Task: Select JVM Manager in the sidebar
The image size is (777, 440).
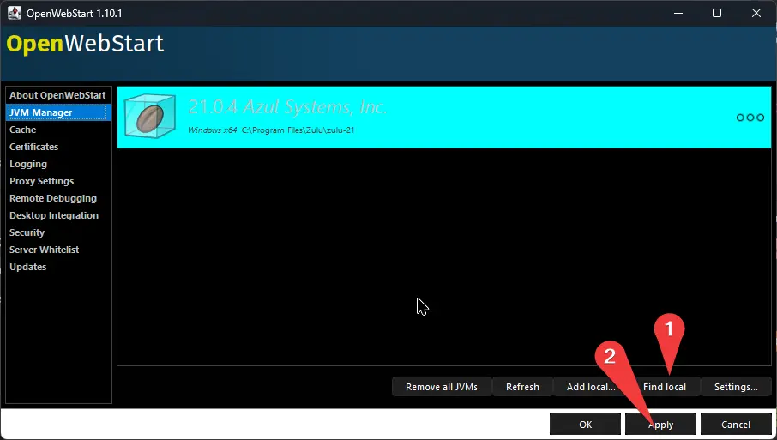Action: (58, 112)
